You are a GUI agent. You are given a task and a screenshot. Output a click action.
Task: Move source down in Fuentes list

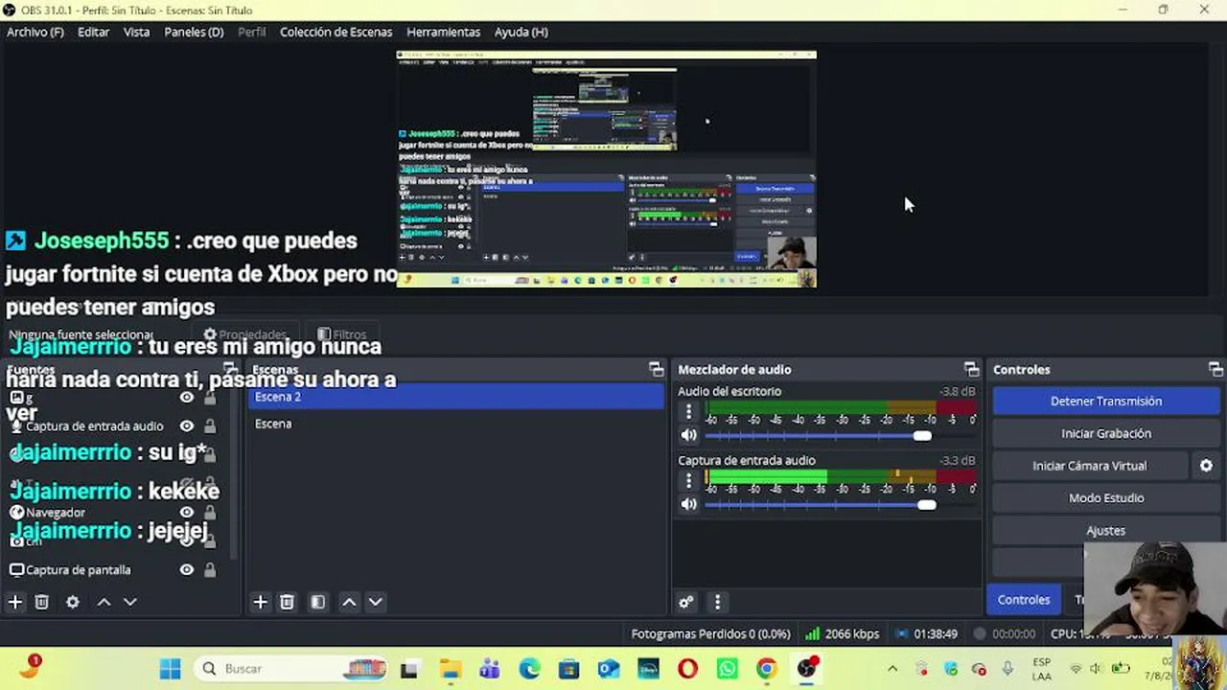pos(130,602)
